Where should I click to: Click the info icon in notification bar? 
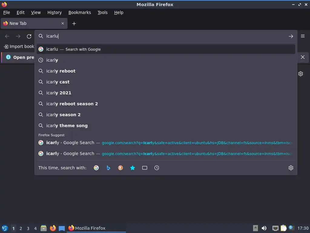click(x=8, y=57)
